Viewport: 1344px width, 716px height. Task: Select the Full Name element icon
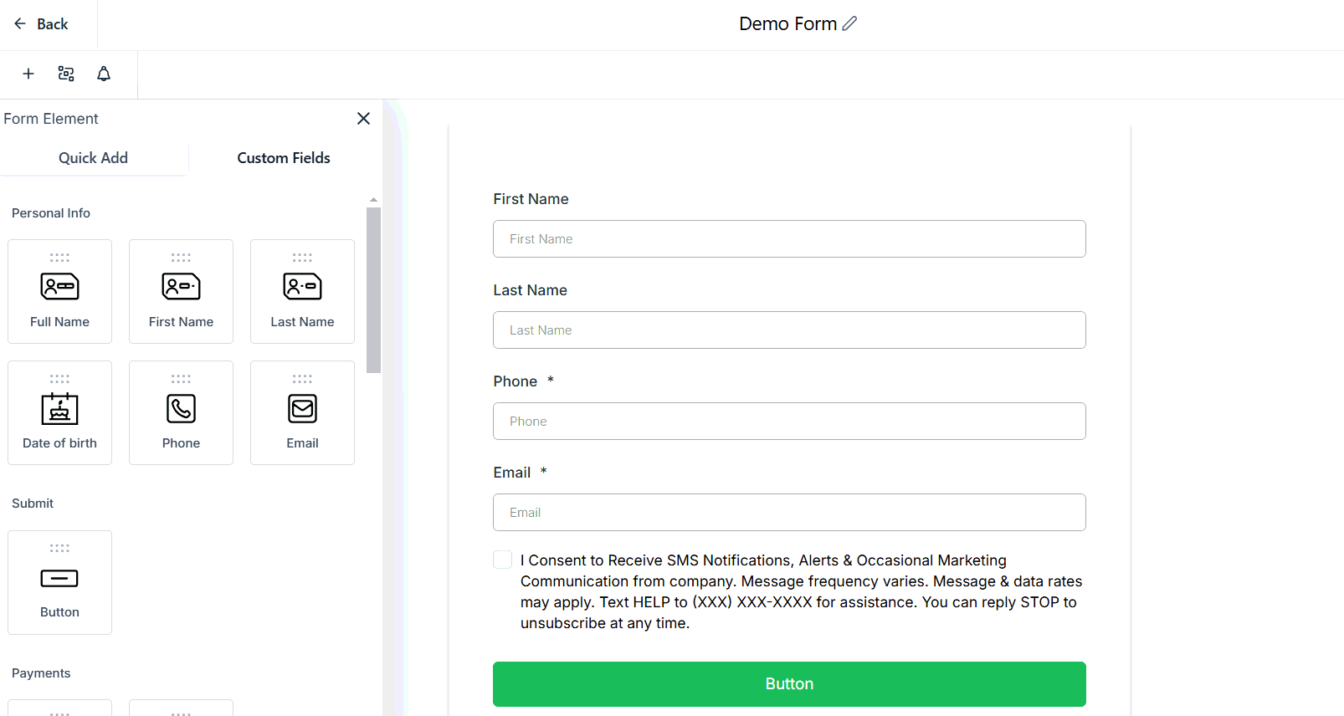(x=59, y=287)
